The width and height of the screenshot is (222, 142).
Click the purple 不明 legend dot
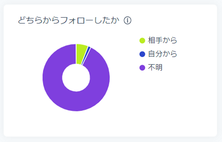point(142,68)
